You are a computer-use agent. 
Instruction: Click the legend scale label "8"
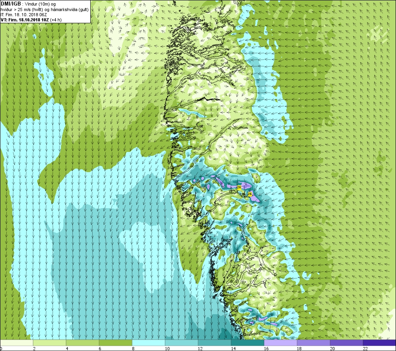[x=133, y=349]
